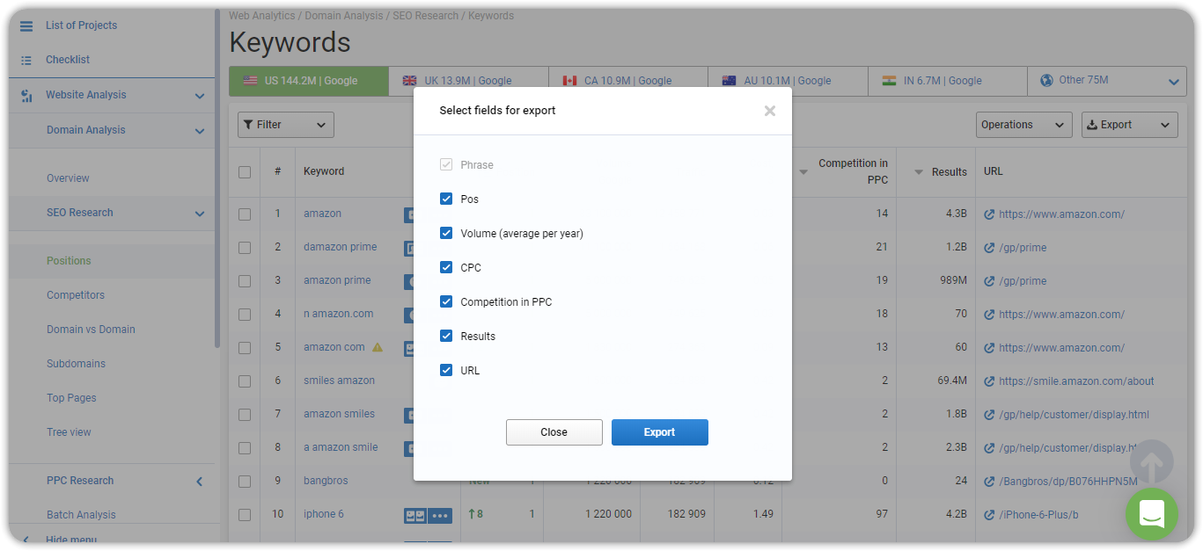Uncheck the URL field checkbox
Viewport: 1203px width, 551px height.
(446, 371)
